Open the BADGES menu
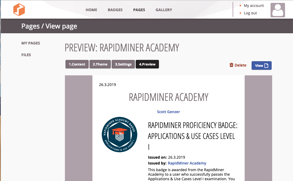 tap(115, 10)
